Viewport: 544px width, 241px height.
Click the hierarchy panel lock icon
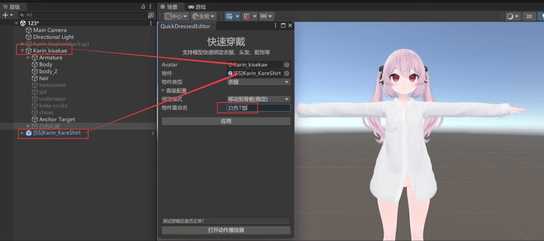(143, 6)
